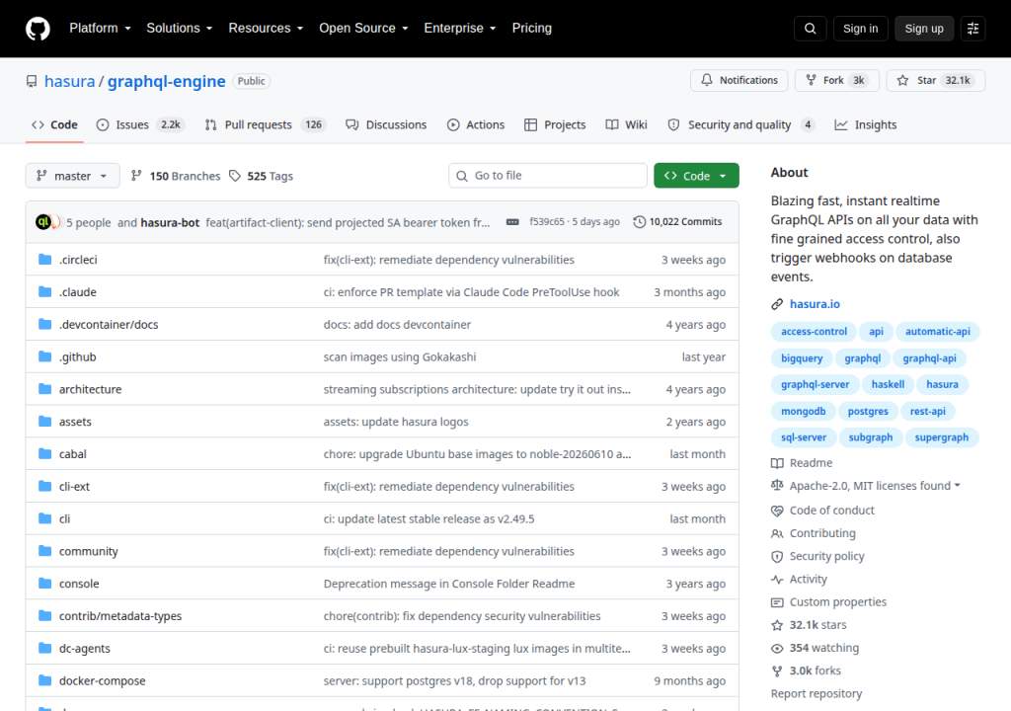Focus the Go to file search field

547,176
